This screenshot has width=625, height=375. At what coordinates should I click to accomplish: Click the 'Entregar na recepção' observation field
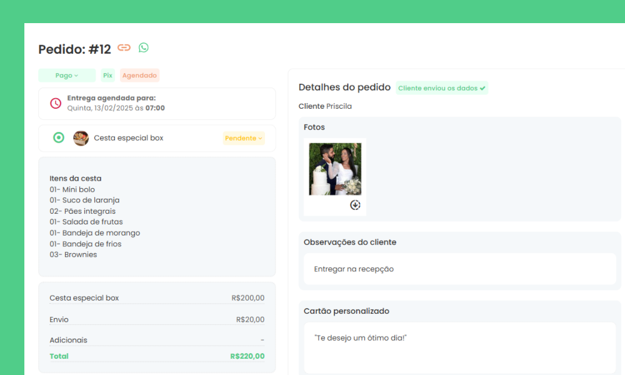click(459, 269)
